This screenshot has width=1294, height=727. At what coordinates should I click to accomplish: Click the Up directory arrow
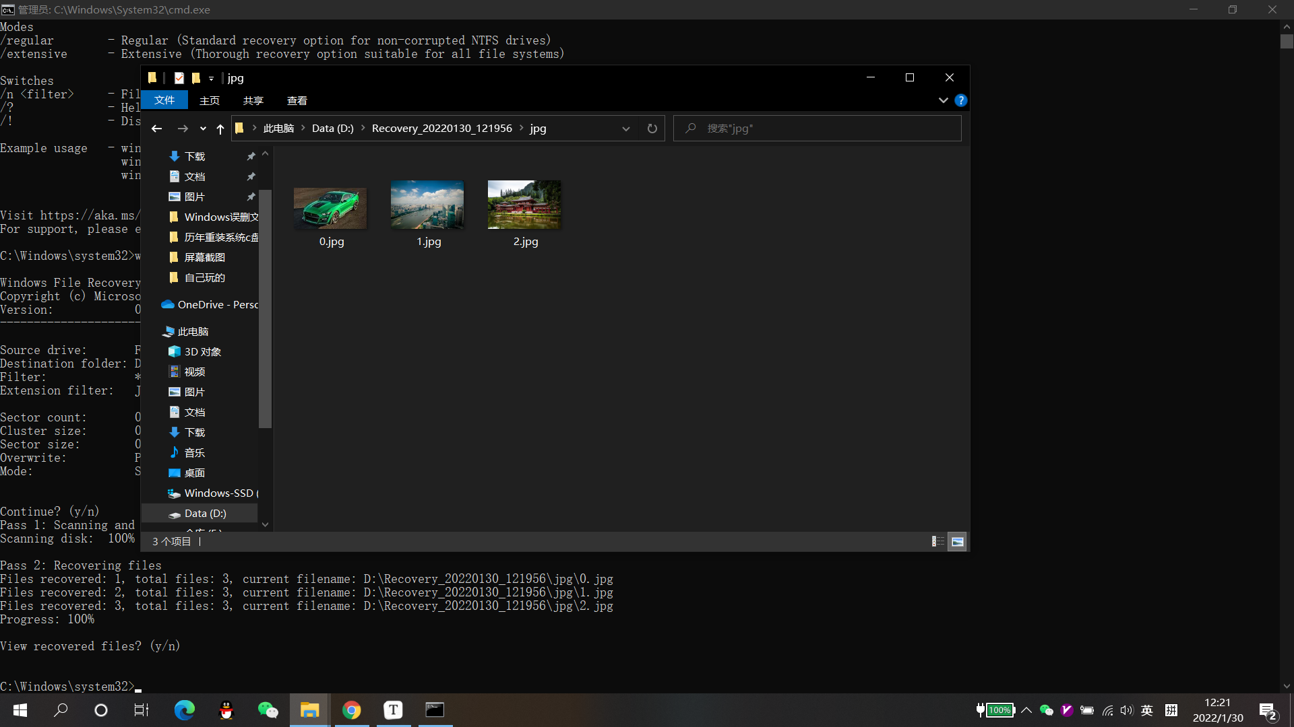click(220, 129)
